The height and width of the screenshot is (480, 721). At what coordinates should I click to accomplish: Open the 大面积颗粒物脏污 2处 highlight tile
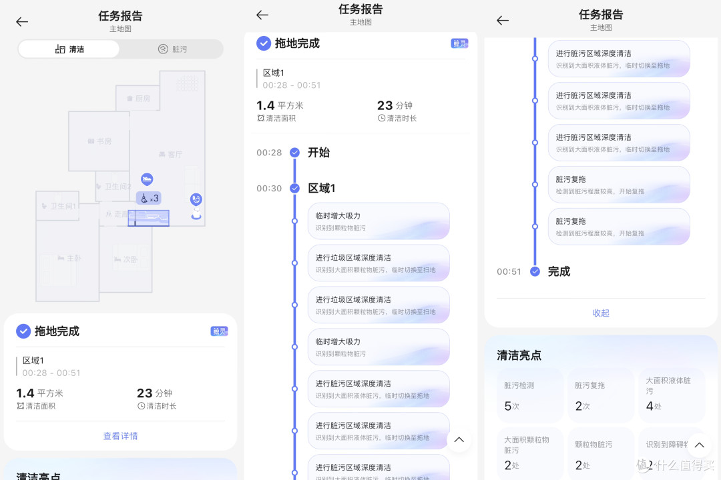(x=529, y=454)
